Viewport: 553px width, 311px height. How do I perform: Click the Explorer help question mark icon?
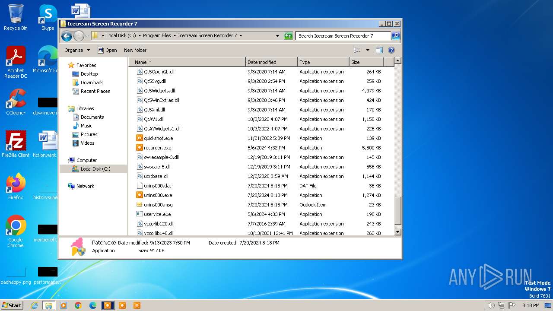point(391,50)
